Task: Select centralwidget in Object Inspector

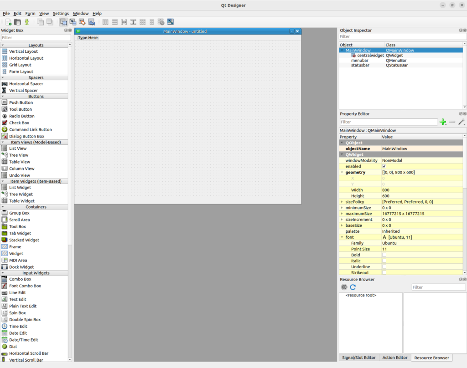Action: coord(370,55)
